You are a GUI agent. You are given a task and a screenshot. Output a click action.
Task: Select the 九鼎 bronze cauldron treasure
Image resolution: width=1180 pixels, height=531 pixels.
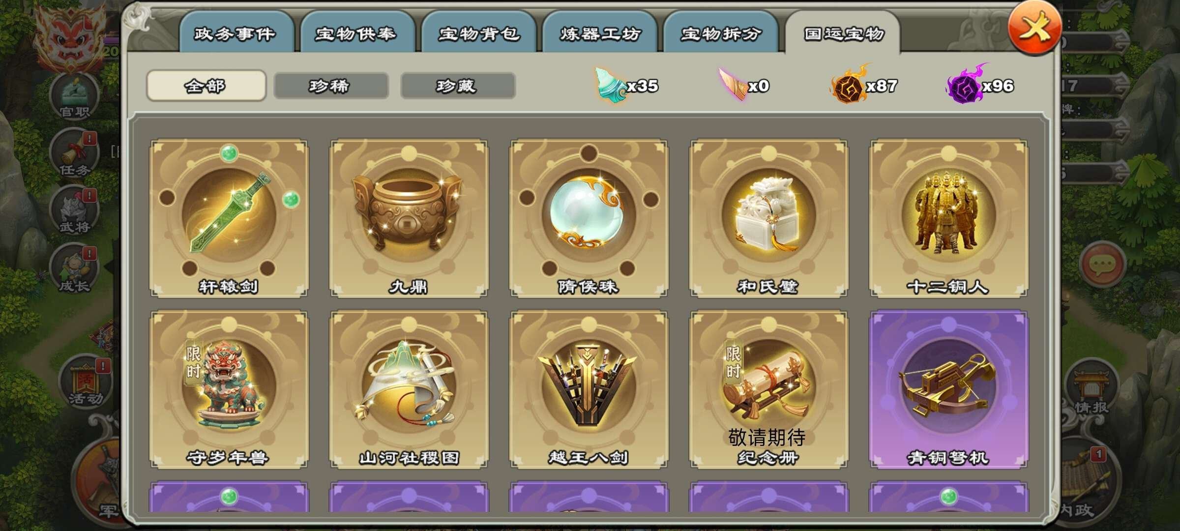pyautogui.click(x=409, y=218)
